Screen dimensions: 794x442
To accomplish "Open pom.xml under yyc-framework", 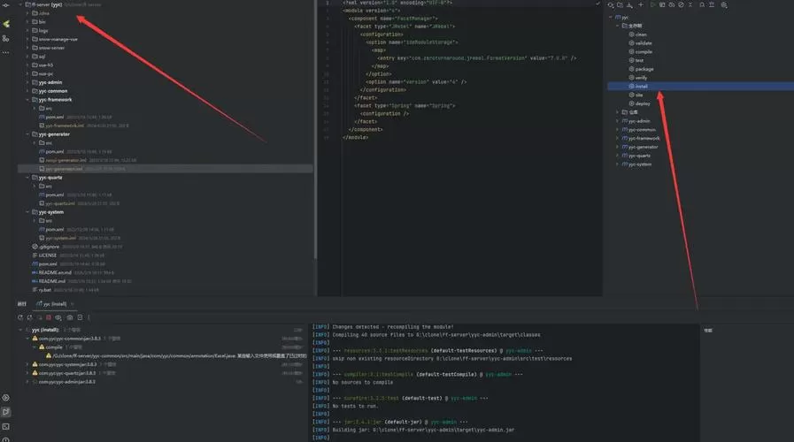I will click(51, 117).
